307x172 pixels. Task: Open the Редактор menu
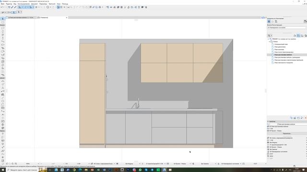click(9, 4)
